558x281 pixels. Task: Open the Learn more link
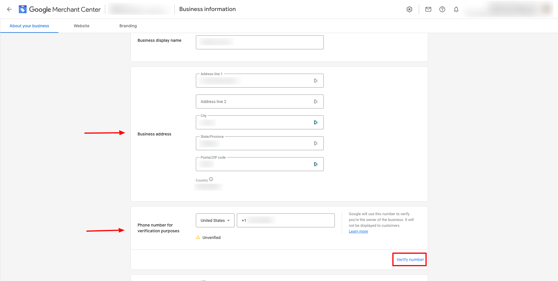tap(358, 231)
